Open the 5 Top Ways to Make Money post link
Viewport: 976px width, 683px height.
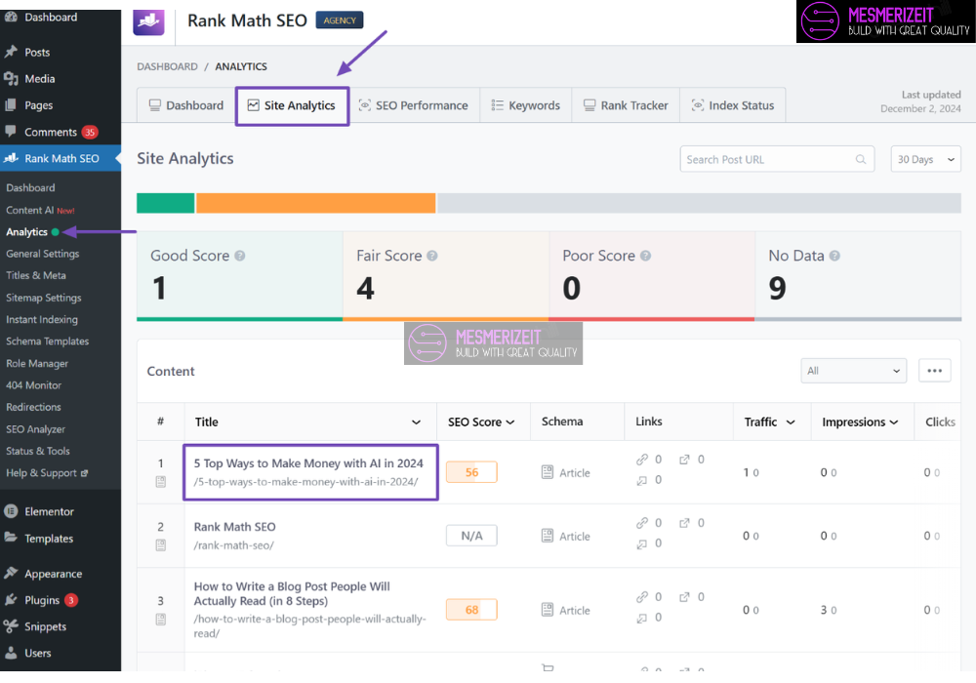[308, 463]
